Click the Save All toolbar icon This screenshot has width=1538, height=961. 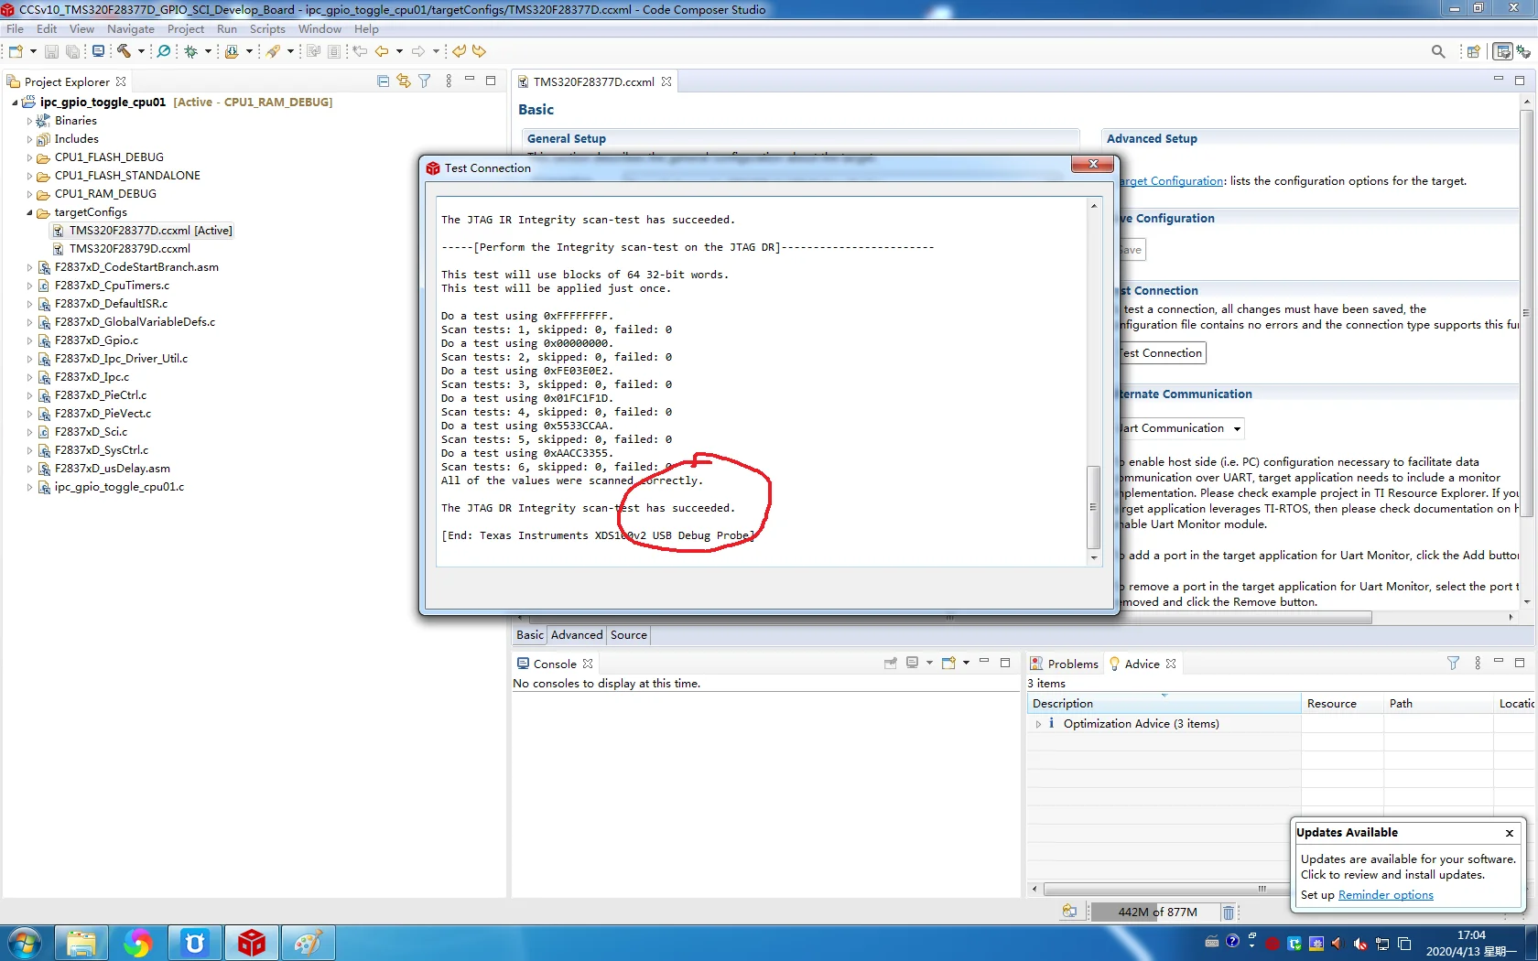pos(72,51)
